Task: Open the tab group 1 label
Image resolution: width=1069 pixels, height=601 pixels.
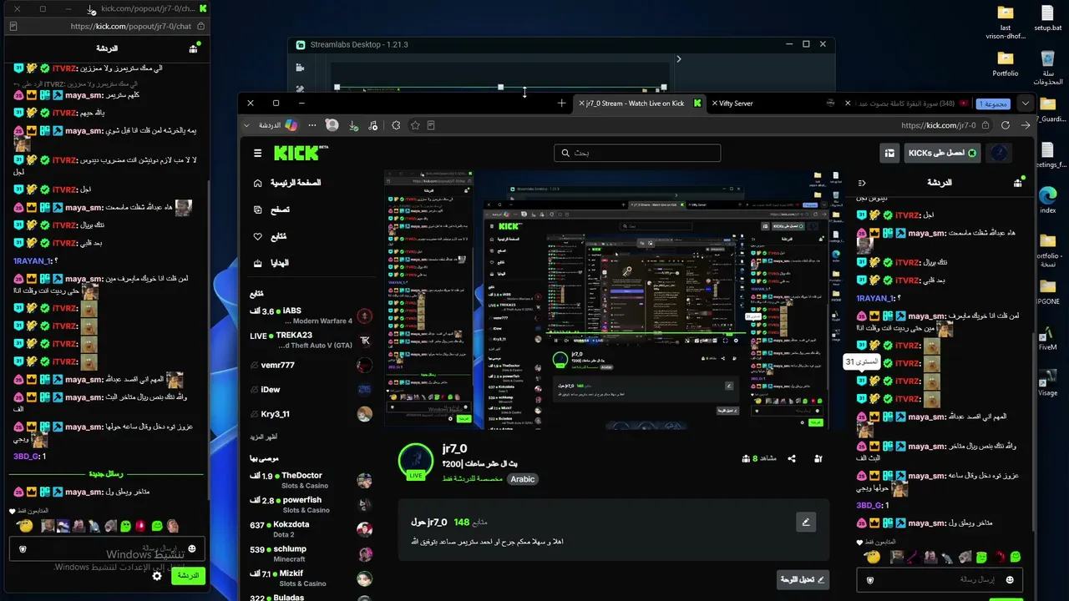Action: point(992,104)
